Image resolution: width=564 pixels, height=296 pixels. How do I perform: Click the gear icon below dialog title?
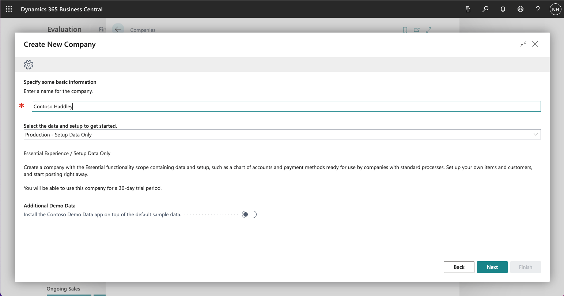pos(29,65)
